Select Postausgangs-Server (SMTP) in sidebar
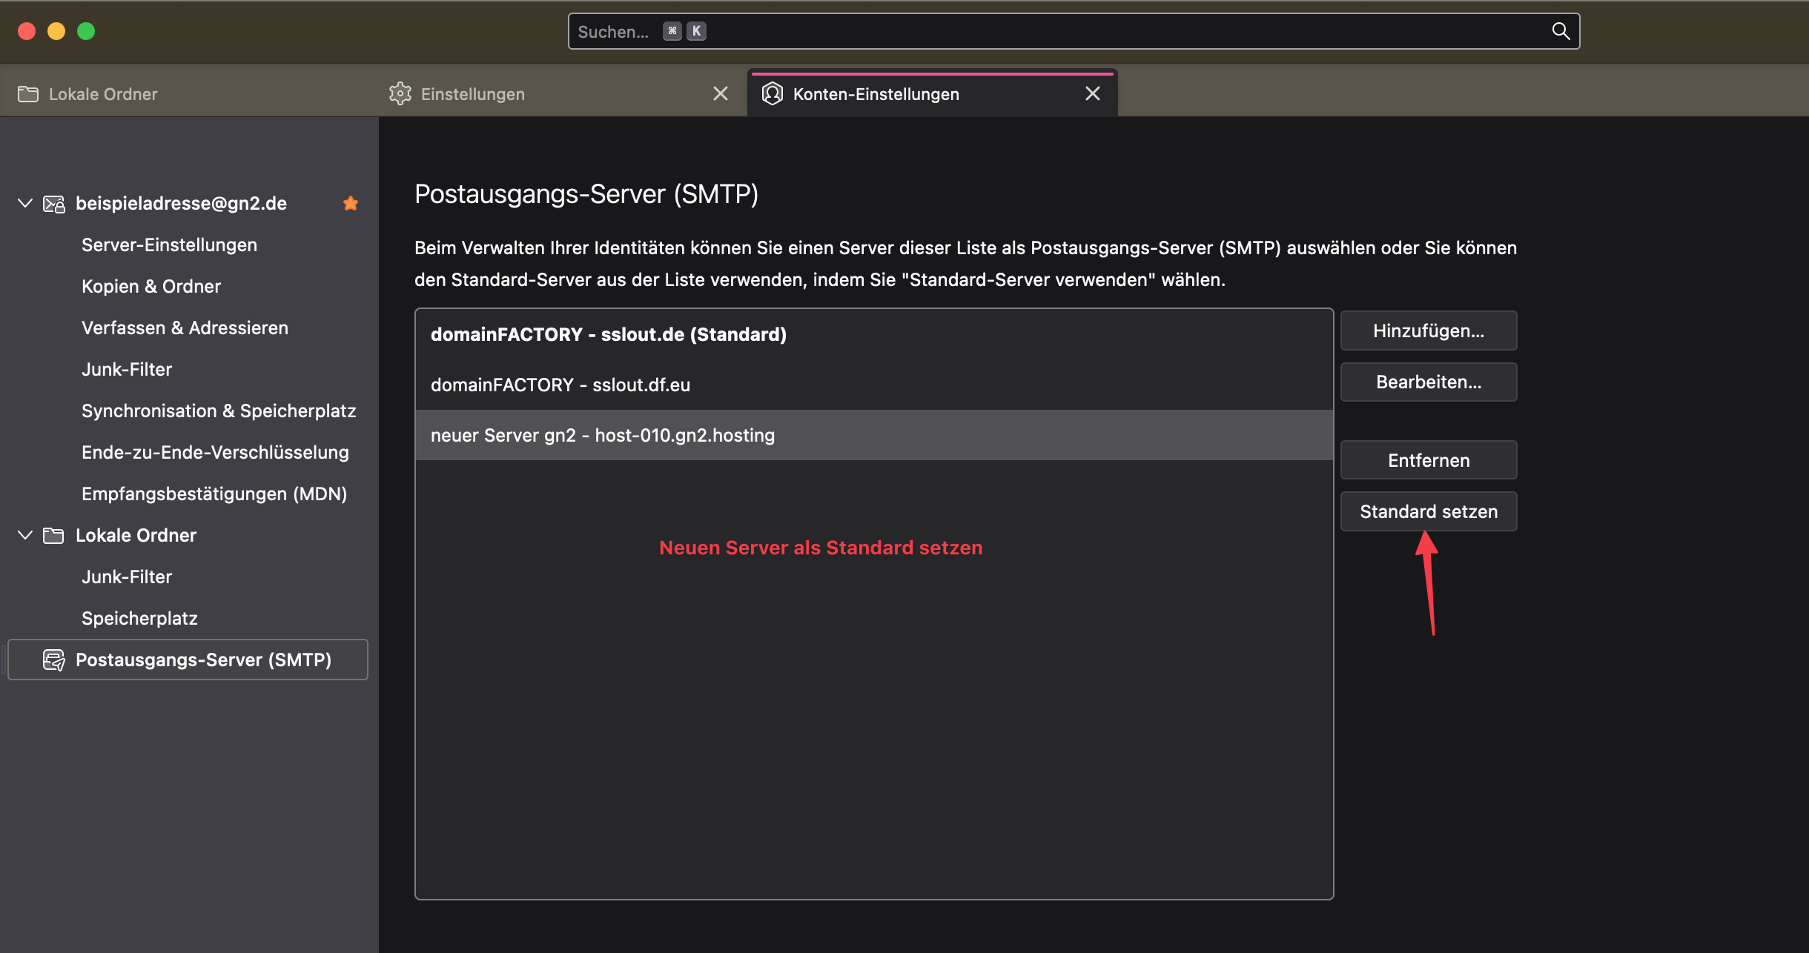The image size is (1809, 953). [x=188, y=660]
